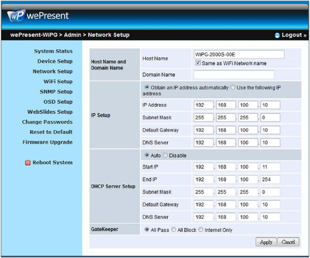Go to WiFi Setup

coord(58,81)
